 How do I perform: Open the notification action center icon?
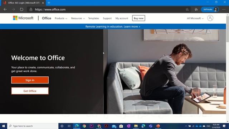click(224, 126)
